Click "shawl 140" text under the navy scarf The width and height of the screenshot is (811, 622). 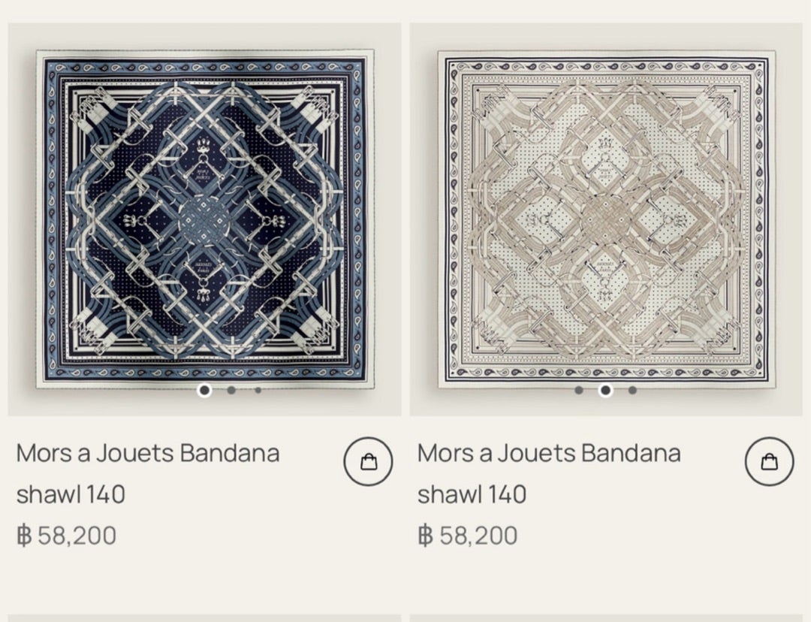[x=71, y=494]
